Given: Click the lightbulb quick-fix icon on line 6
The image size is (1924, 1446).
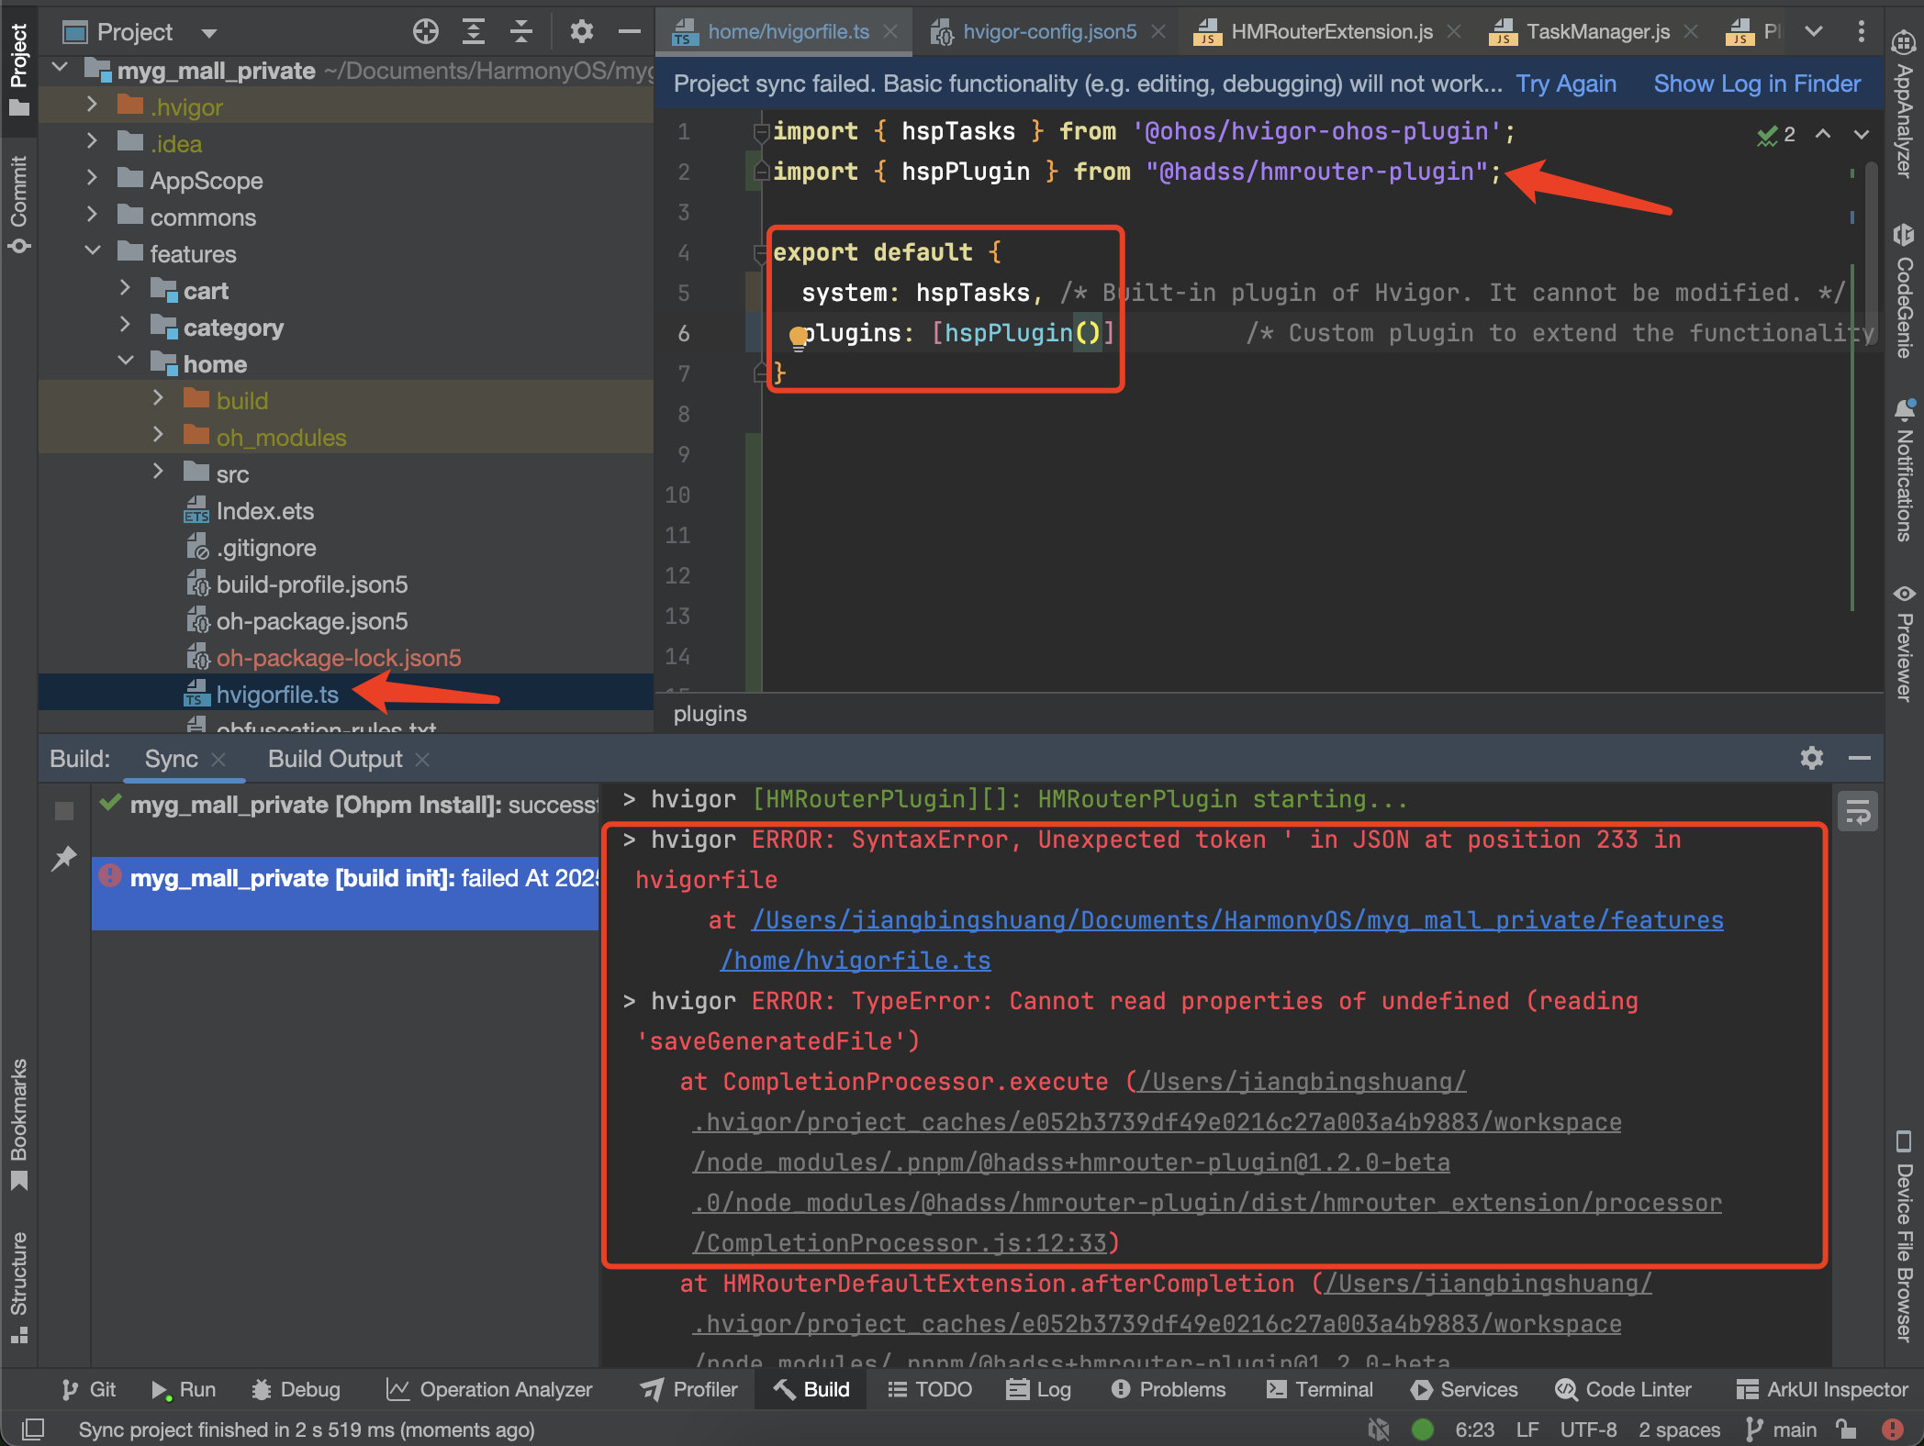Looking at the screenshot, I should [x=798, y=337].
